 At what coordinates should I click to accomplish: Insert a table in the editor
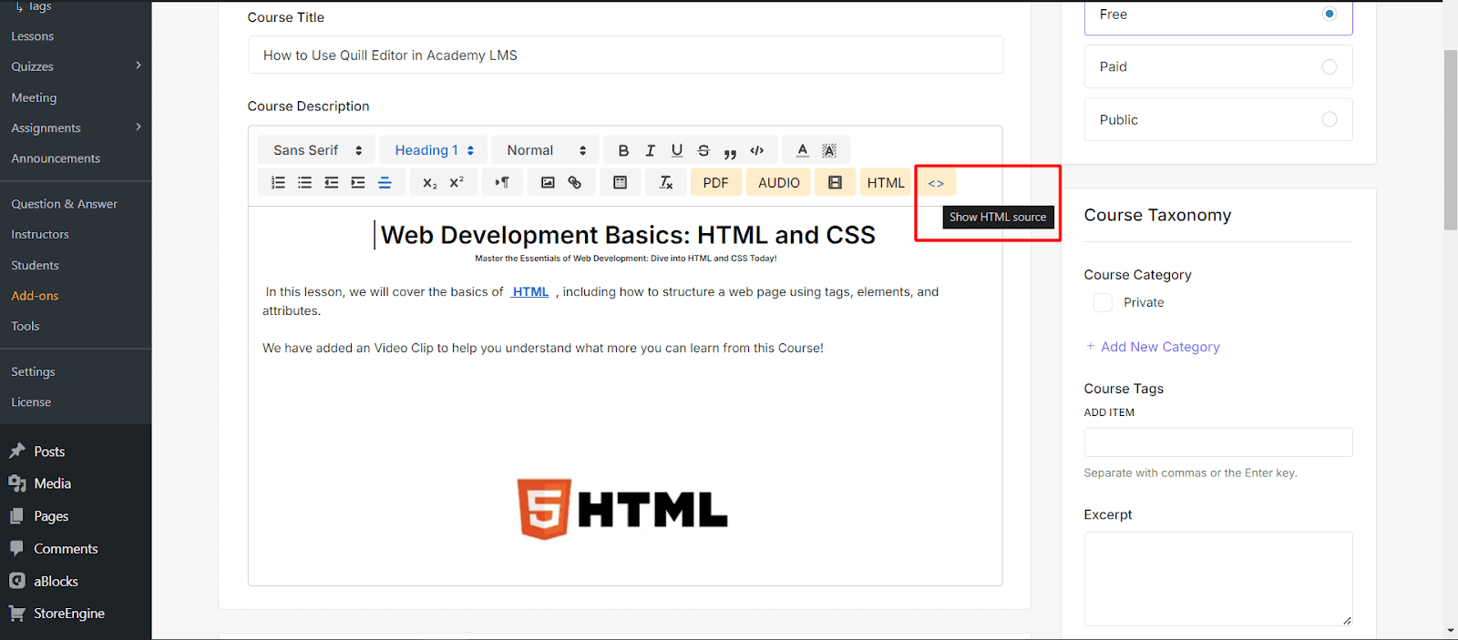620,183
